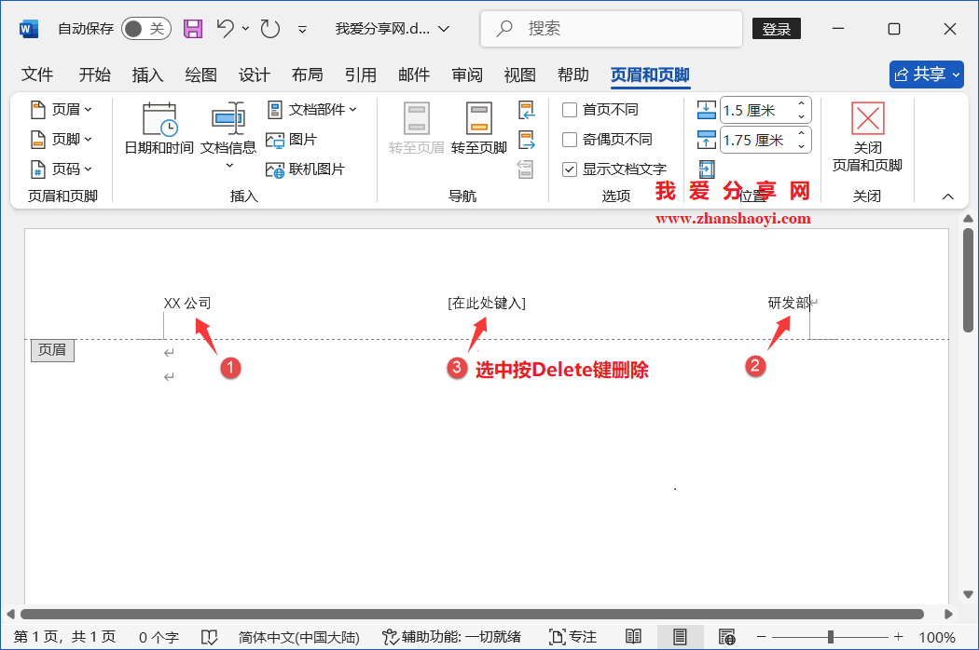Open undo history dropdown arrow
This screenshot has width=979, height=650.
coord(245,29)
